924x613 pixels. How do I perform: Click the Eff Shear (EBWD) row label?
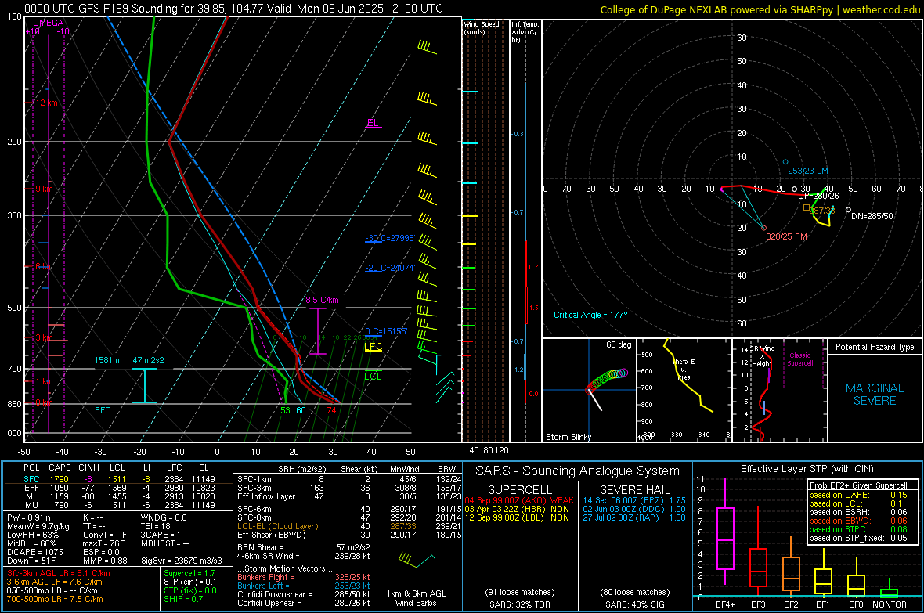[x=272, y=535]
